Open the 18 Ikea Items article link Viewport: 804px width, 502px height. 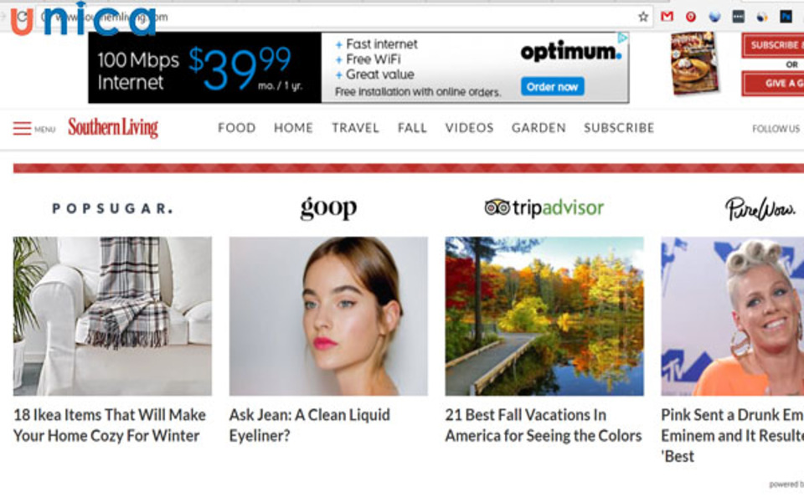coord(110,425)
